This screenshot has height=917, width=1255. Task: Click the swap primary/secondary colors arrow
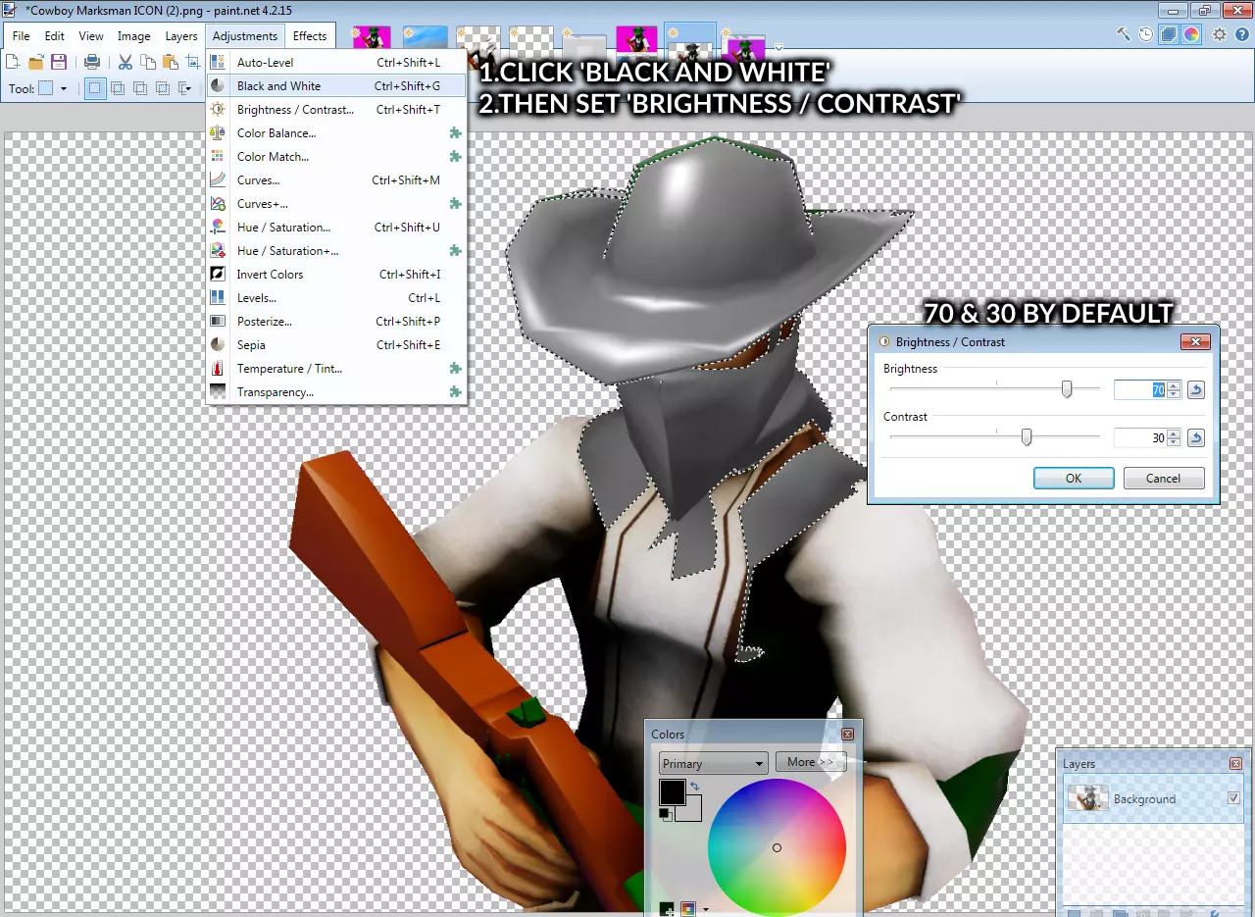(694, 786)
